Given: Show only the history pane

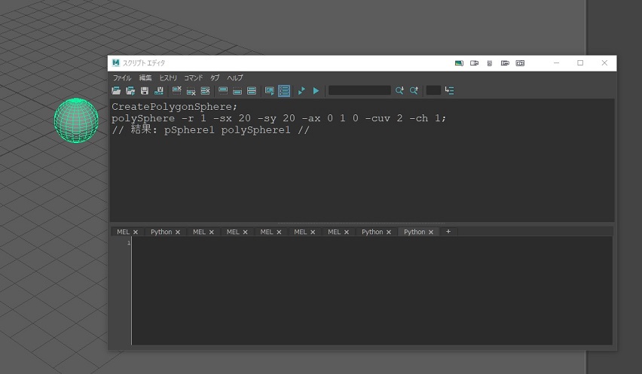Looking at the screenshot, I should pyautogui.click(x=223, y=91).
